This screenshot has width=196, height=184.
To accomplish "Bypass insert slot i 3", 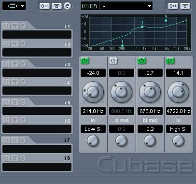I will (14, 64).
